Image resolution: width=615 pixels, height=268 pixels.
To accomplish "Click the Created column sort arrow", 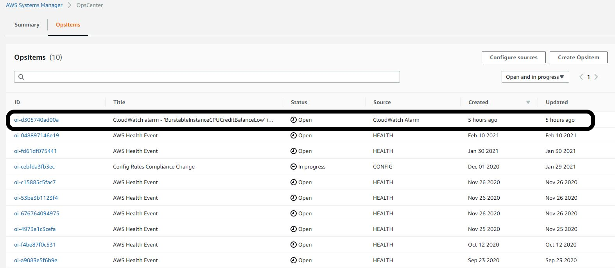I will tap(528, 102).
